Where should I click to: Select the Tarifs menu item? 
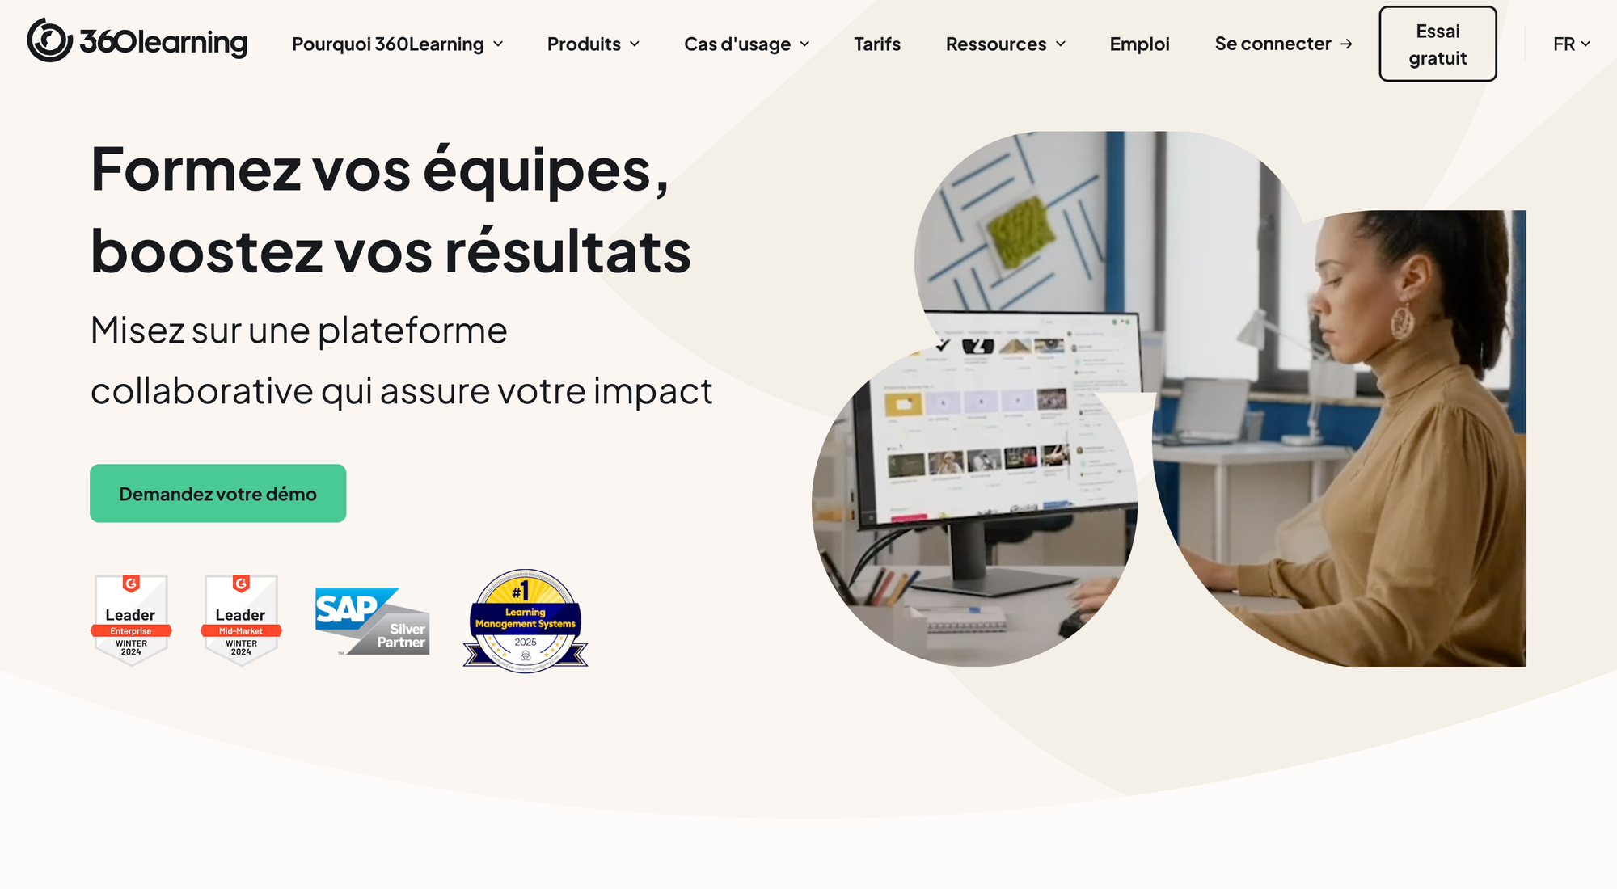click(877, 43)
